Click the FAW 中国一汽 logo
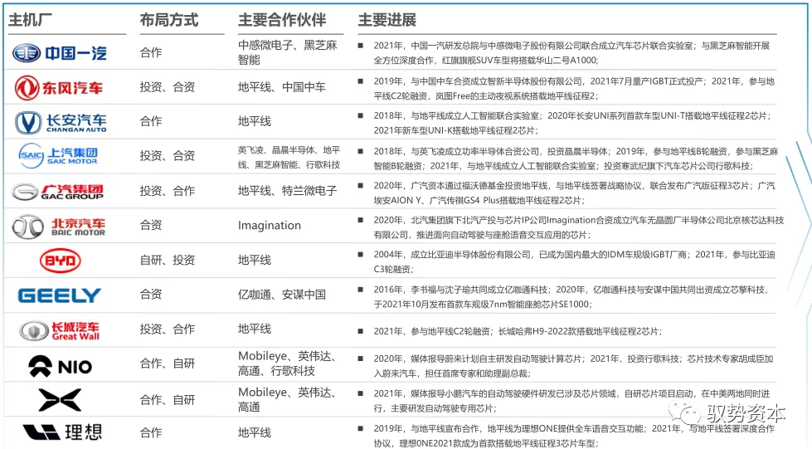 (60, 53)
